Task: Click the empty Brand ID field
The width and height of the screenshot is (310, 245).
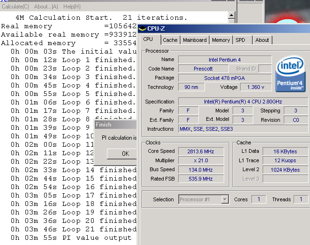Action: point(265,69)
